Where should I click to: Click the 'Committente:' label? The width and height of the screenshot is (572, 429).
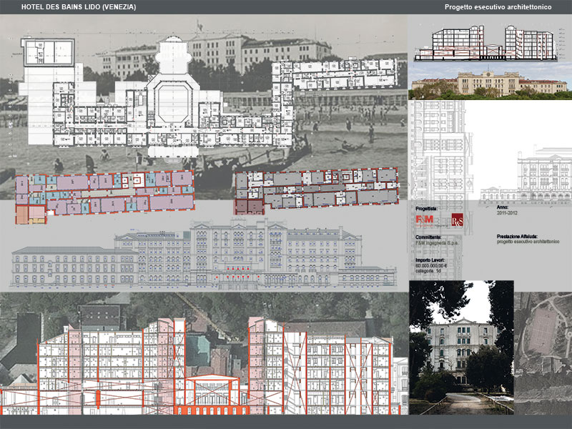(x=428, y=237)
